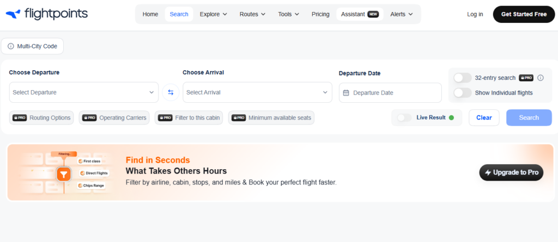Click the NEW badge on Assistant
Viewport: 558px width, 242px height.
[373, 14]
